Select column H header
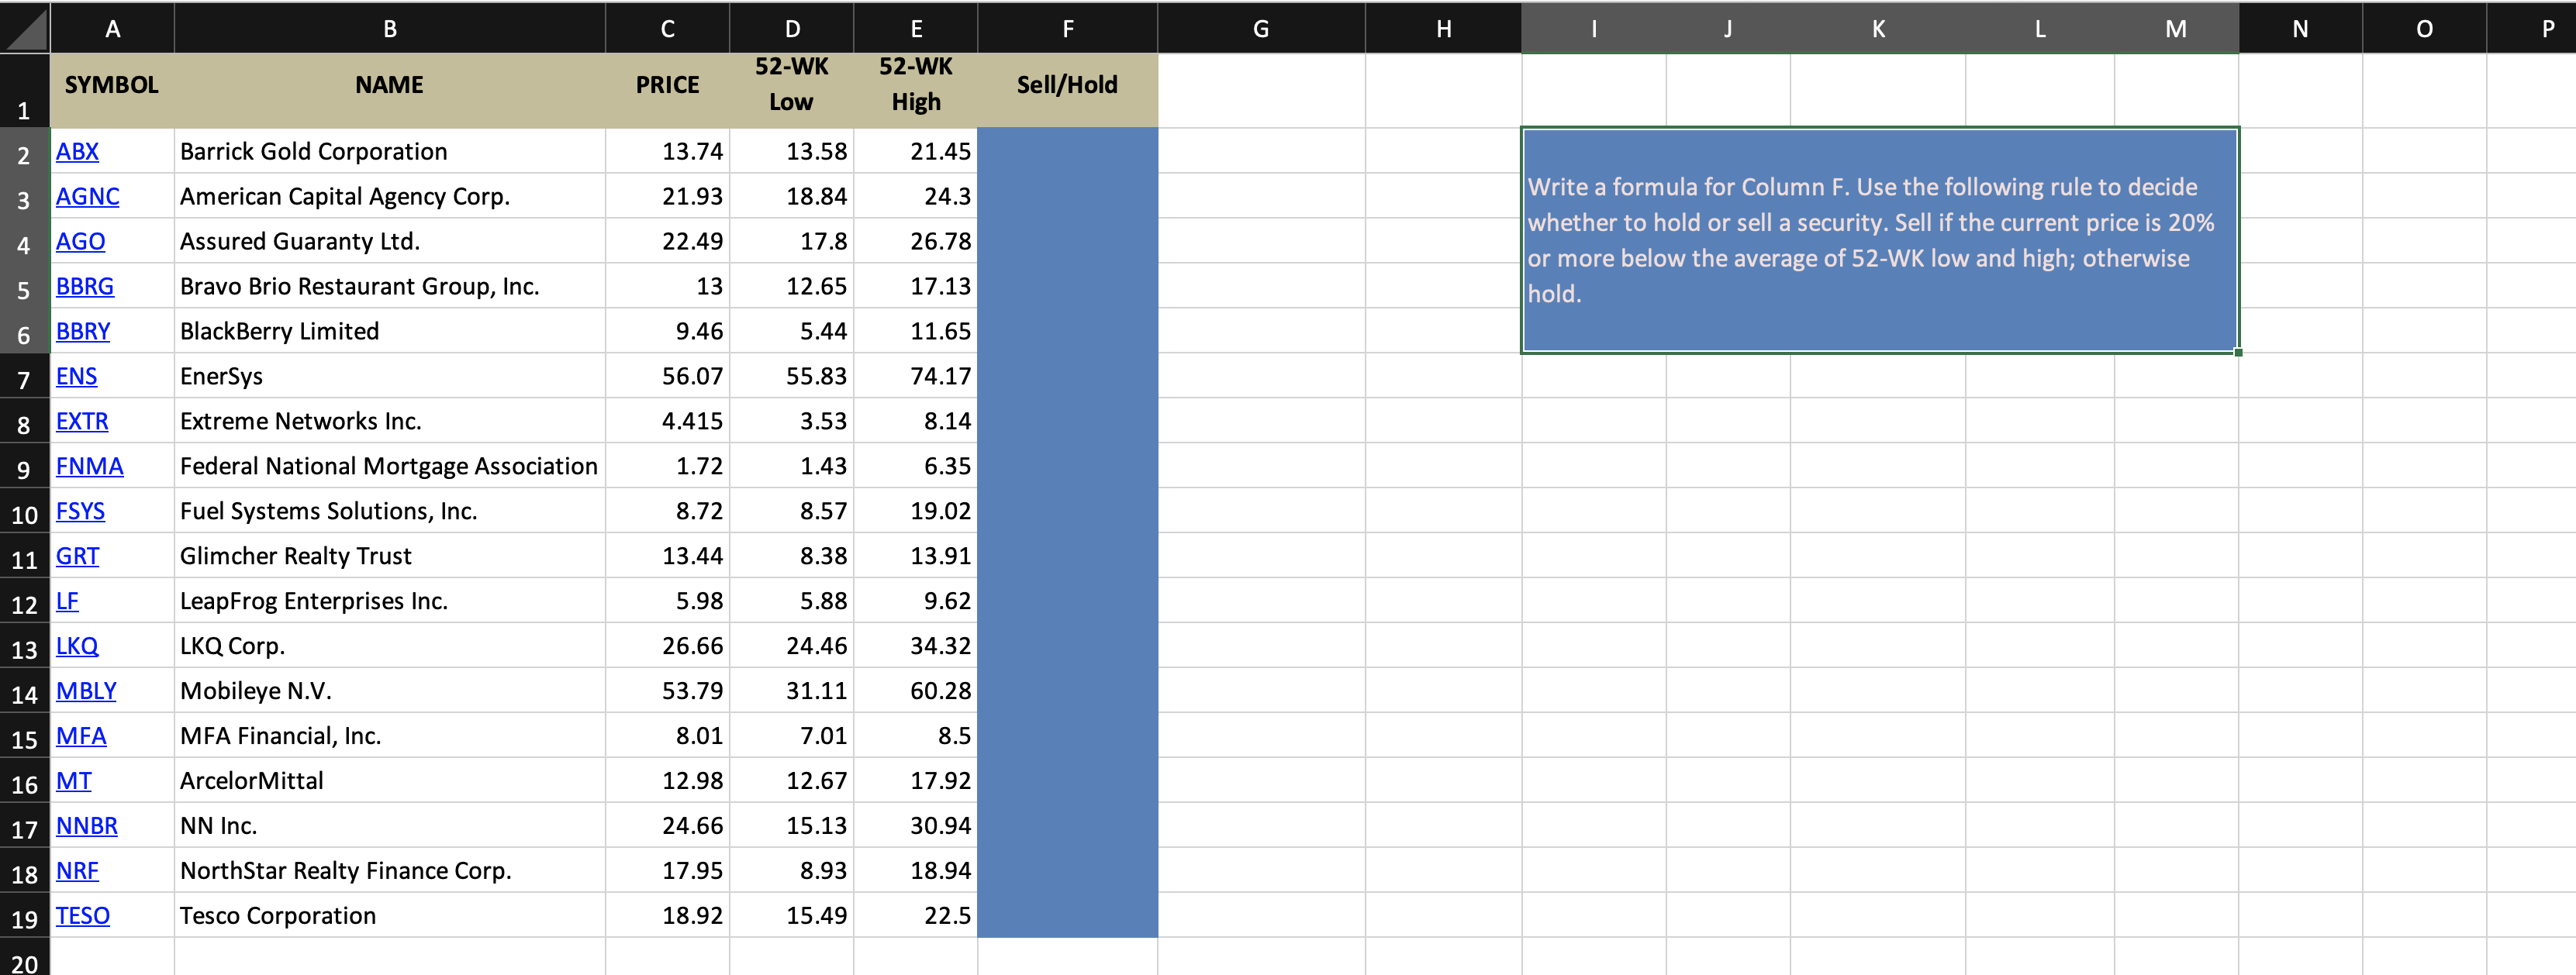2576x975 pixels. point(1443,28)
